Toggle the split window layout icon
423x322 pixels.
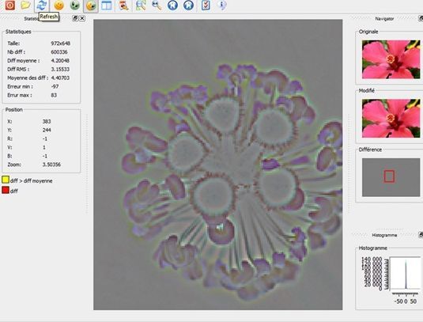pos(107,6)
